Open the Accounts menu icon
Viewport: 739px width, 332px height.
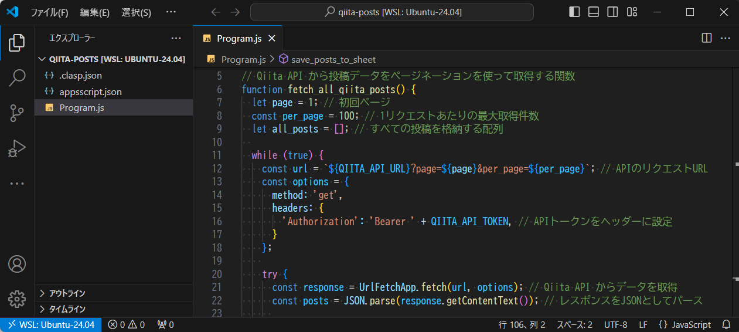(17, 264)
